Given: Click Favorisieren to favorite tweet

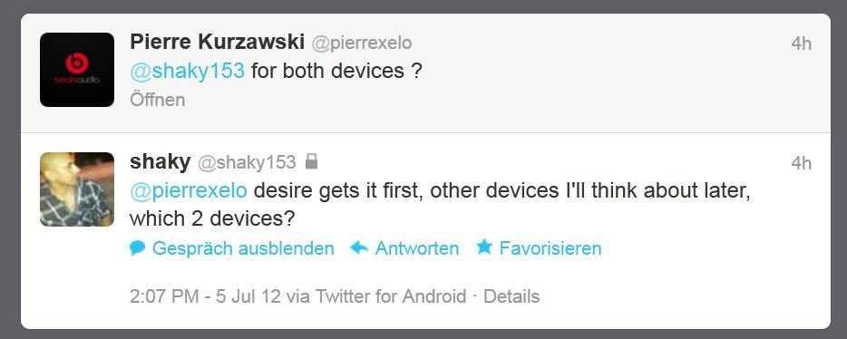Looking at the screenshot, I should pos(550,248).
